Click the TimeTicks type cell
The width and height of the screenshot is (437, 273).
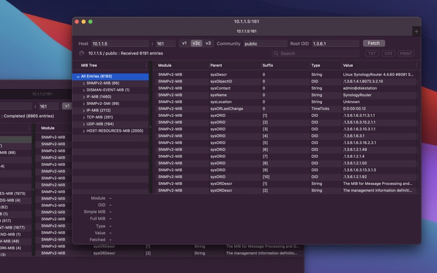[x=320, y=109]
